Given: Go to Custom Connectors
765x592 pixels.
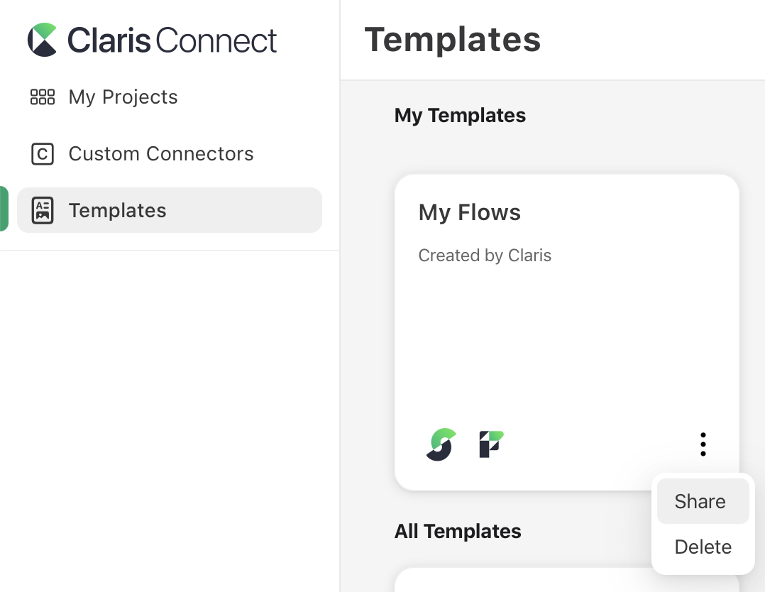Looking at the screenshot, I should coord(161,153).
